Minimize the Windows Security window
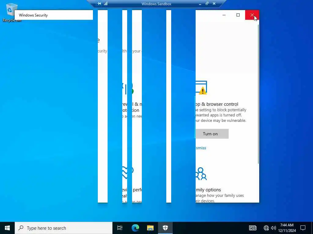 click(224, 15)
